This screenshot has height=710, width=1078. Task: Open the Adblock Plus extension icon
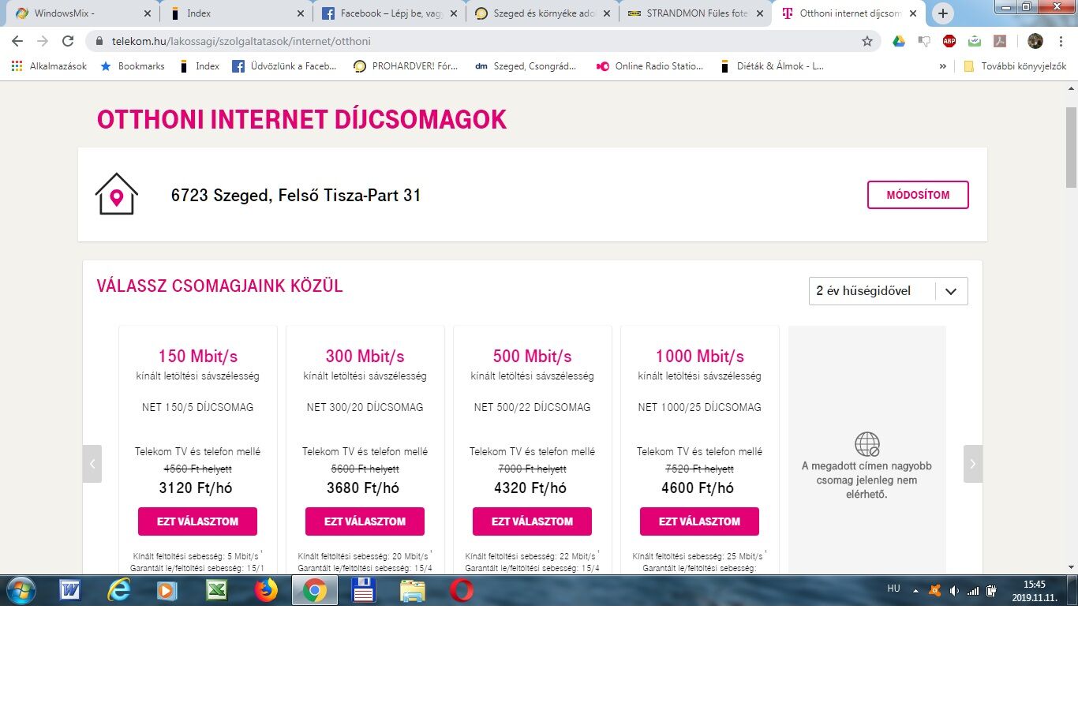(x=949, y=41)
